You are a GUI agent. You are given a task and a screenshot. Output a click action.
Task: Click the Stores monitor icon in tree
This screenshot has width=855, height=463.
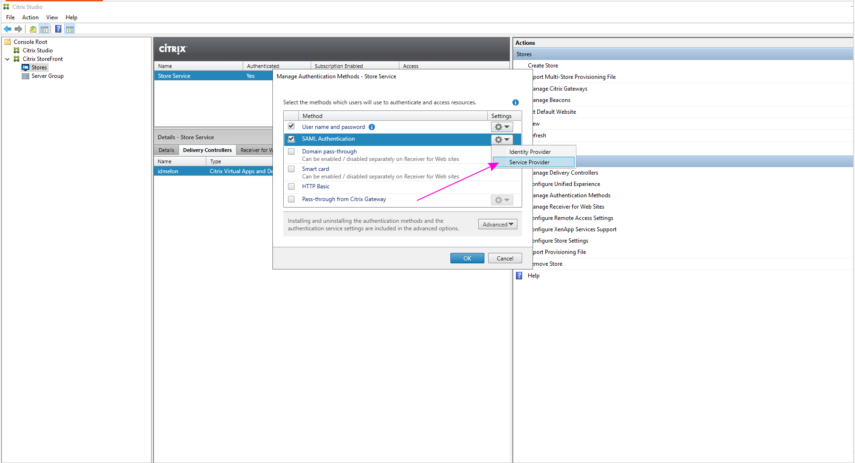(x=25, y=67)
